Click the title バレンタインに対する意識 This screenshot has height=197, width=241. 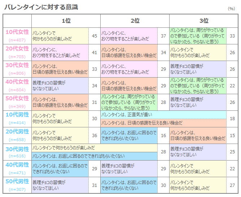pos(41,7)
